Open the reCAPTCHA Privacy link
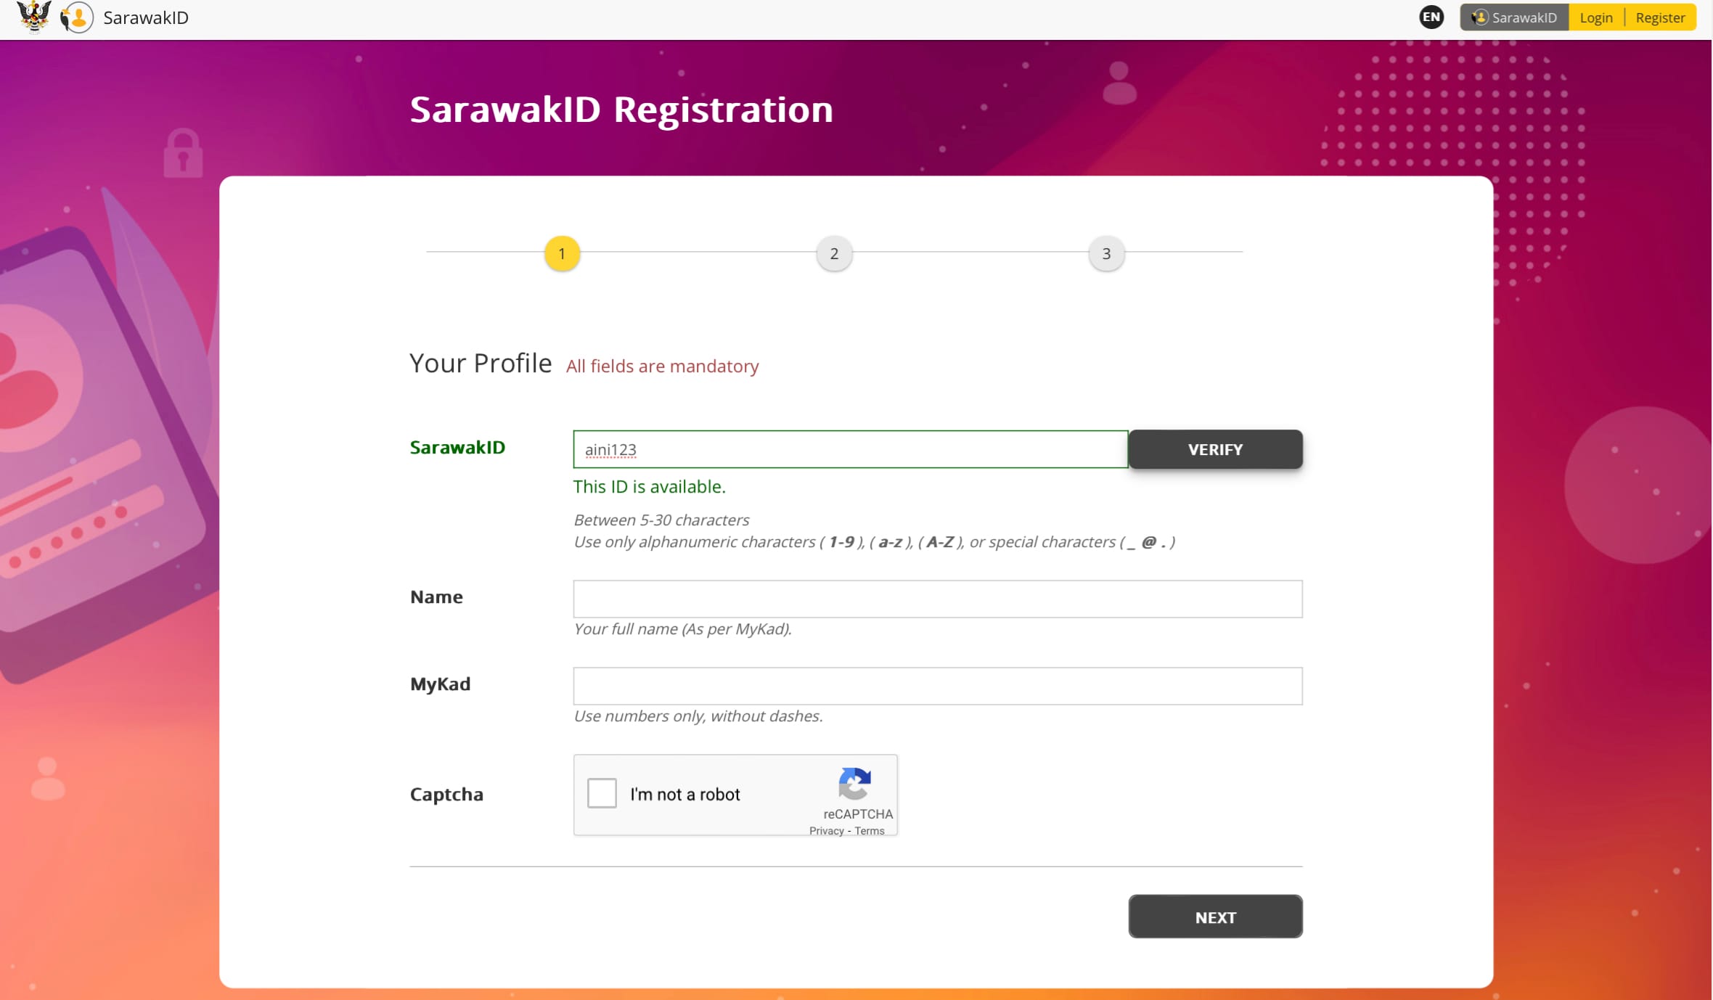Viewport: 1713px width, 1000px height. [x=826, y=831]
